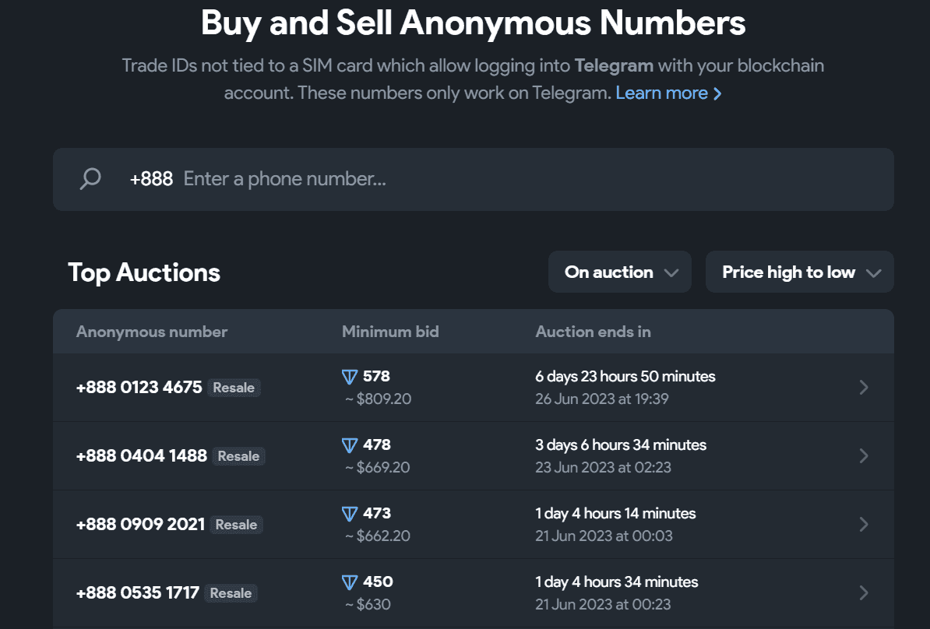930x629 pixels.
Task: Click TON icon beside 578 bid
Action: pos(350,377)
